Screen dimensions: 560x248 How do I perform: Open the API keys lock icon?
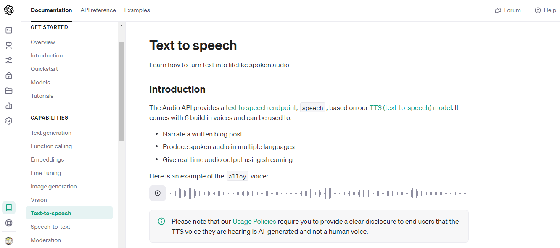[x=9, y=76]
